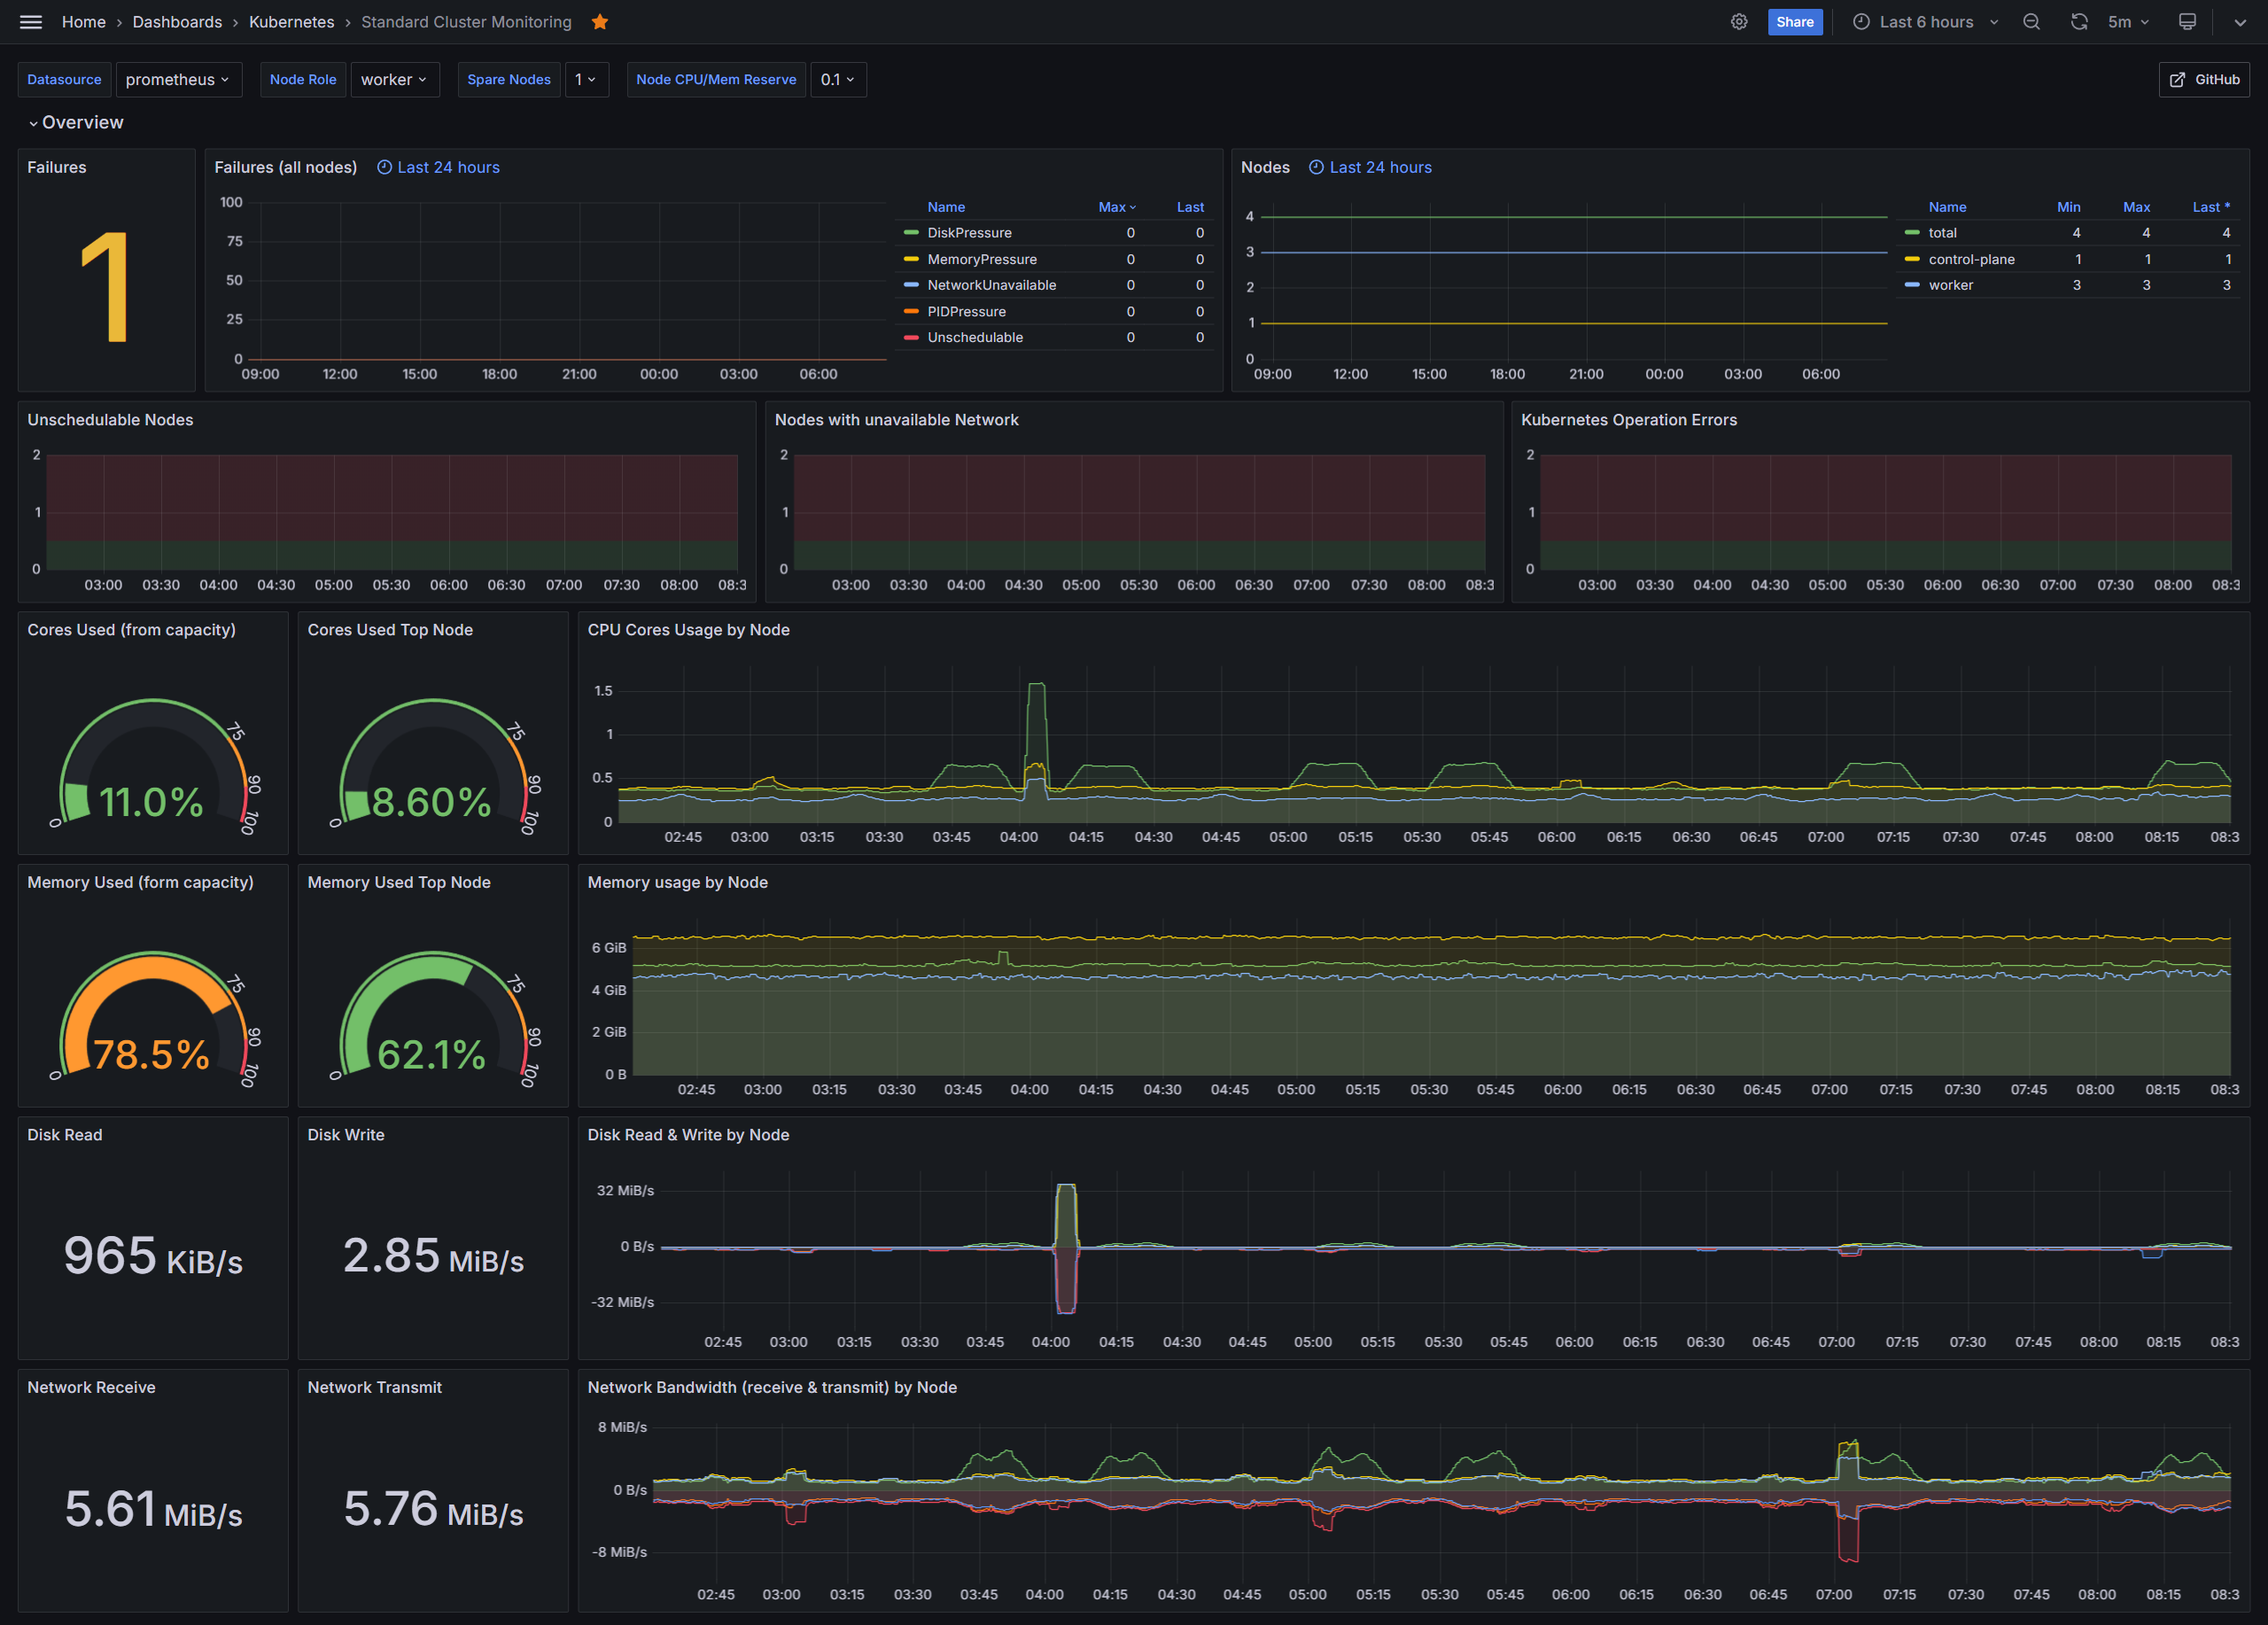Go to the Kubernetes folder breadcrumb
Screen dimensions: 2268x1625
[291, 22]
